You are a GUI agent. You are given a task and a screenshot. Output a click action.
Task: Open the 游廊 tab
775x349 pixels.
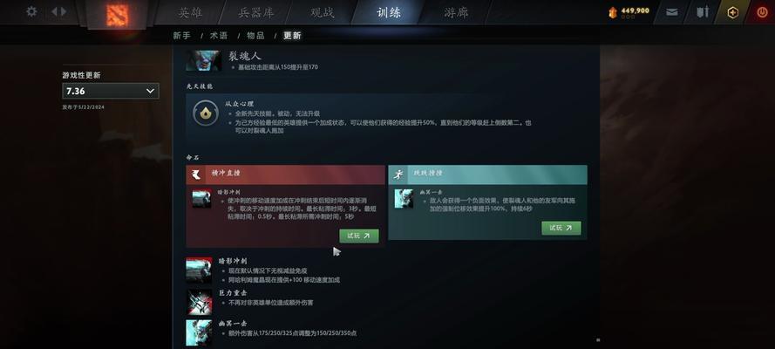pos(456,12)
